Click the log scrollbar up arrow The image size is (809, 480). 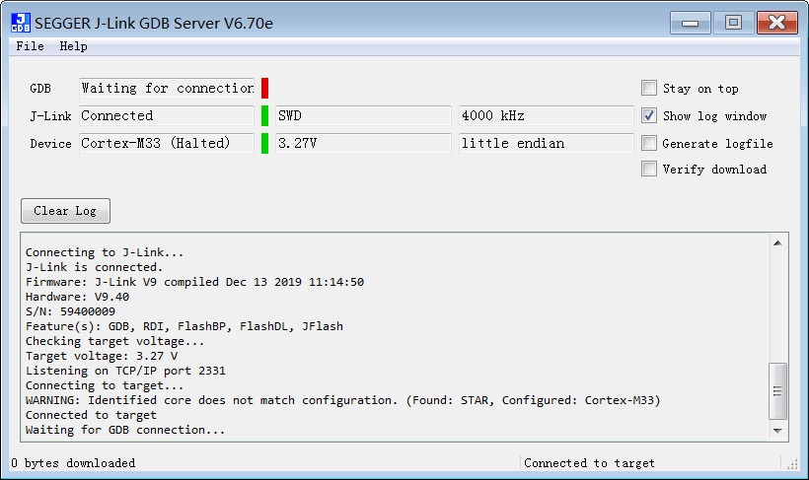pyautogui.click(x=777, y=242)
